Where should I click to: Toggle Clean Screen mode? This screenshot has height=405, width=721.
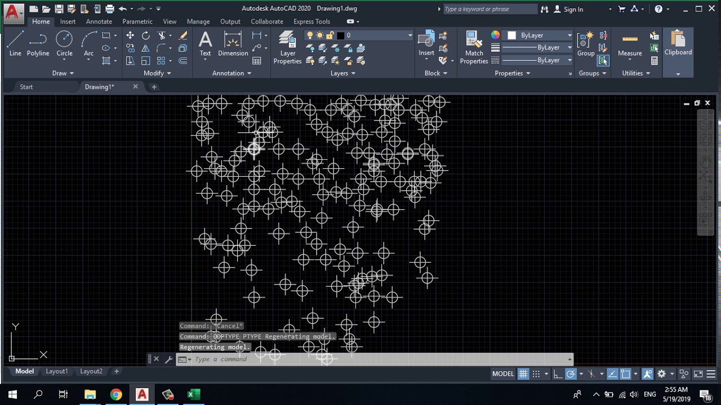[698, 373]
